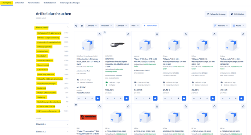Screen dimensions: 251x135
Task: Decrease quantity of Alligator 180 mm pliers
Action: click(x=165, y=98)
